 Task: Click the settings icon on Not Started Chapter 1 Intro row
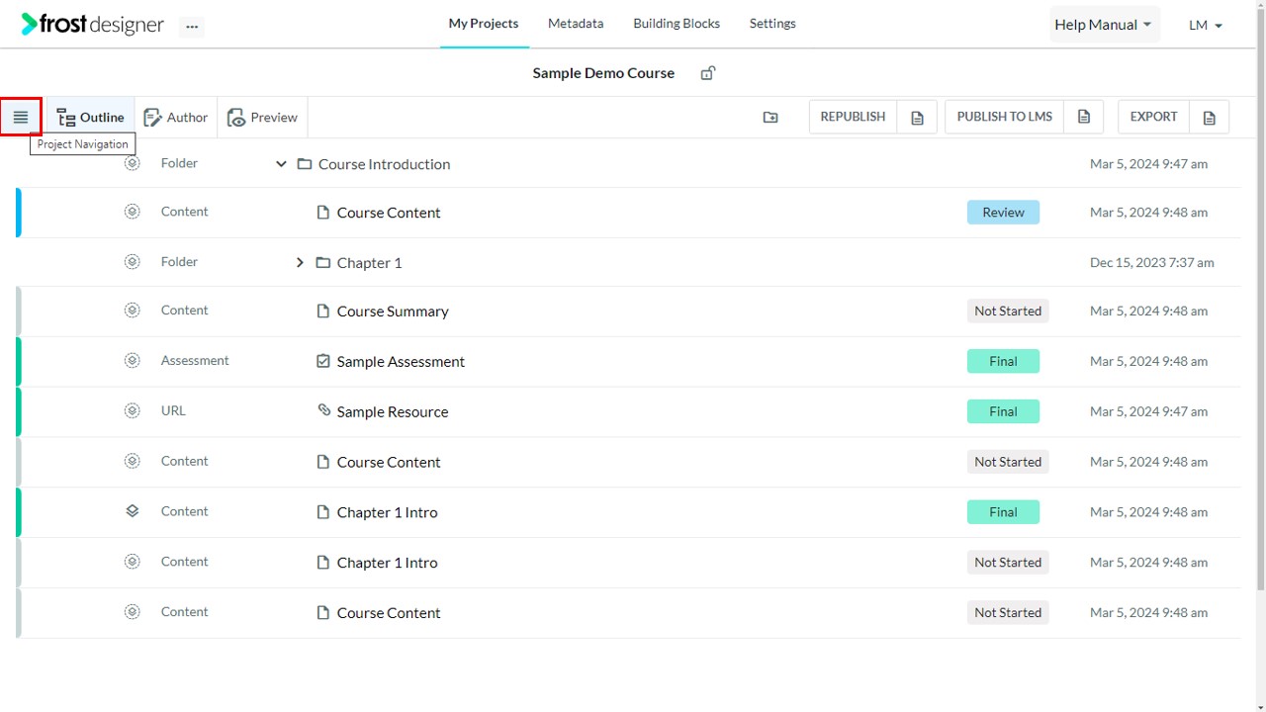[133, 562]
